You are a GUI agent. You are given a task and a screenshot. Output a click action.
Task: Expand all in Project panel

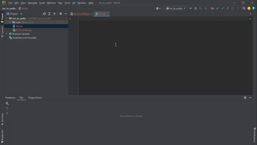coord(49,14)
